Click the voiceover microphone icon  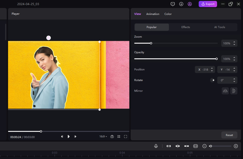[156, 146]
